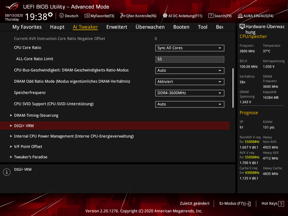Screen dimensions: 288x216
Task: Change language via Deutsch button
Action: coord(69,16)
